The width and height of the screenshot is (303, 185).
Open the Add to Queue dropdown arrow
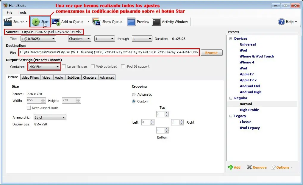point(88,22)
